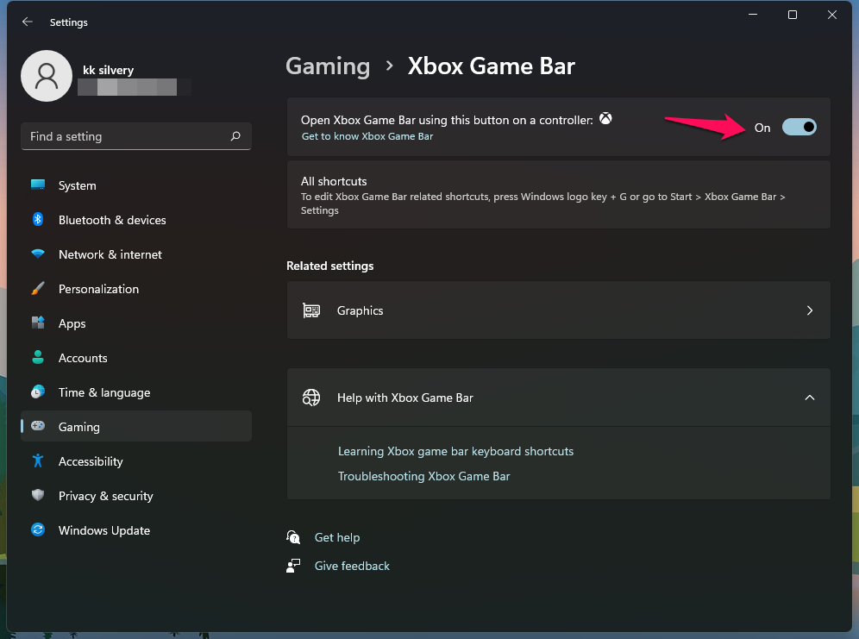The height and width of the screenshot is (639, 859).
Task: Open the Gaming category in sidebar
Action: pos(136,427)
